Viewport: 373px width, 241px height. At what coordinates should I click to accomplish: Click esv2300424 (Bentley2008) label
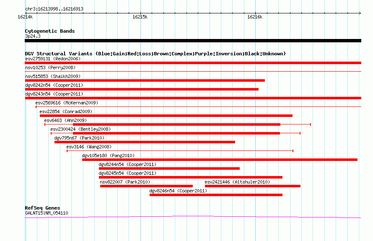pos(80,129)
